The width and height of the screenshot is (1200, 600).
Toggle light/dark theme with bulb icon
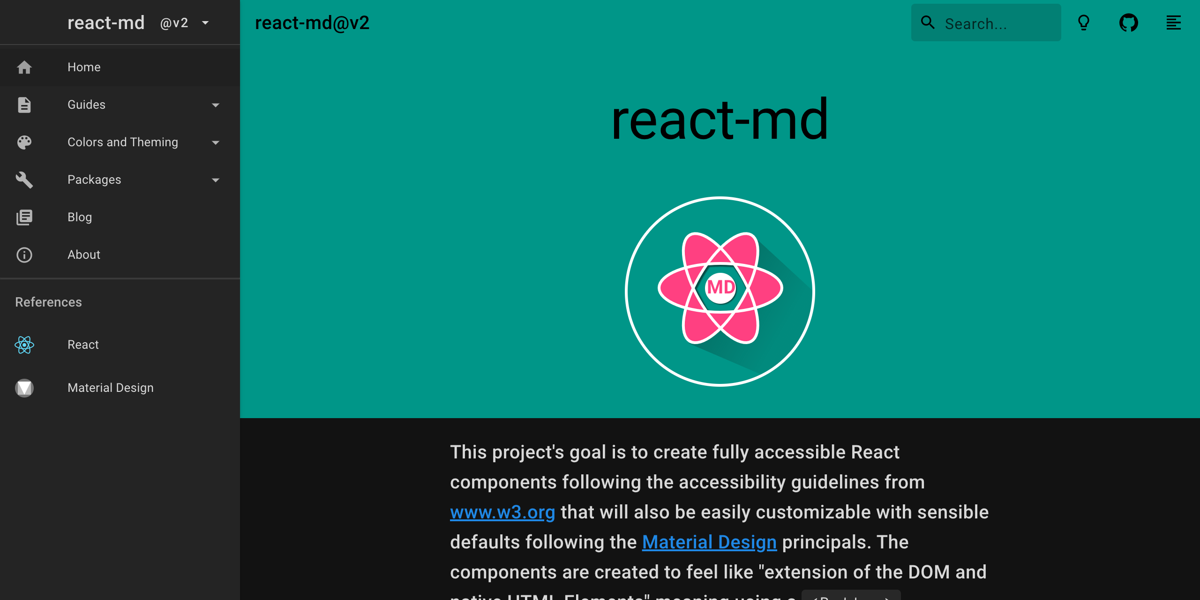pos(1084,23)
